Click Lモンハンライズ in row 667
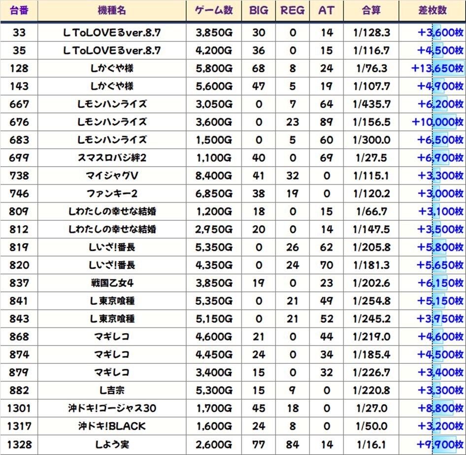This screenshot has width=466, height=455. pos(112,104)
